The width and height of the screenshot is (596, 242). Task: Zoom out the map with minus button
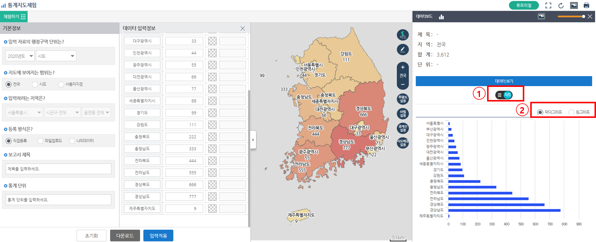[403, 85]
